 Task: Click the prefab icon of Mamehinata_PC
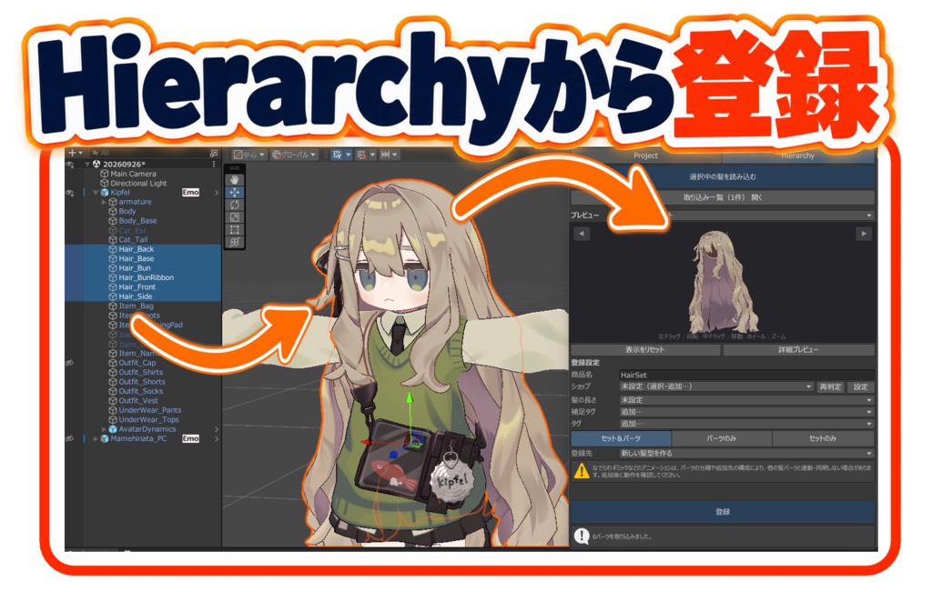point(105,439)
